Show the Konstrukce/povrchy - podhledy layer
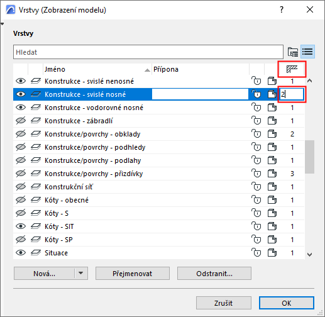Viewport: 325px width, 317px height. pyautogui.click(x=21, y=147)
